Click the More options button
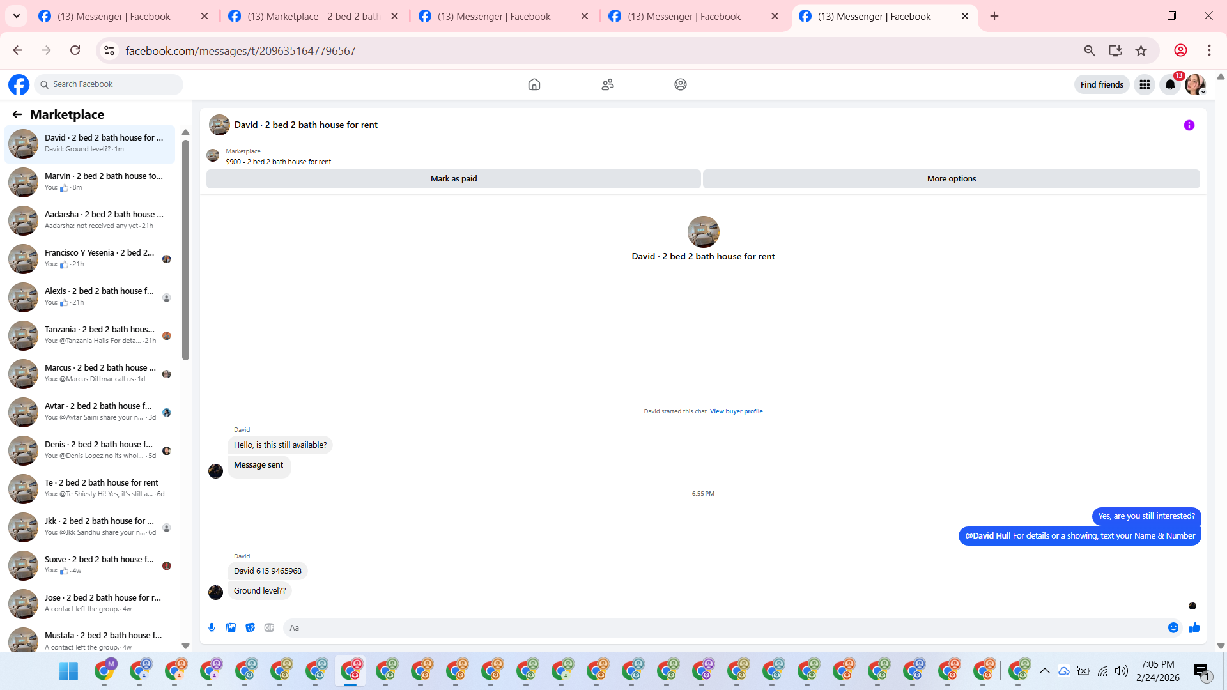The image size is (1227, 690). pos(951,179)
